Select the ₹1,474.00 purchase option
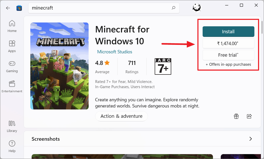 [228, 43]
